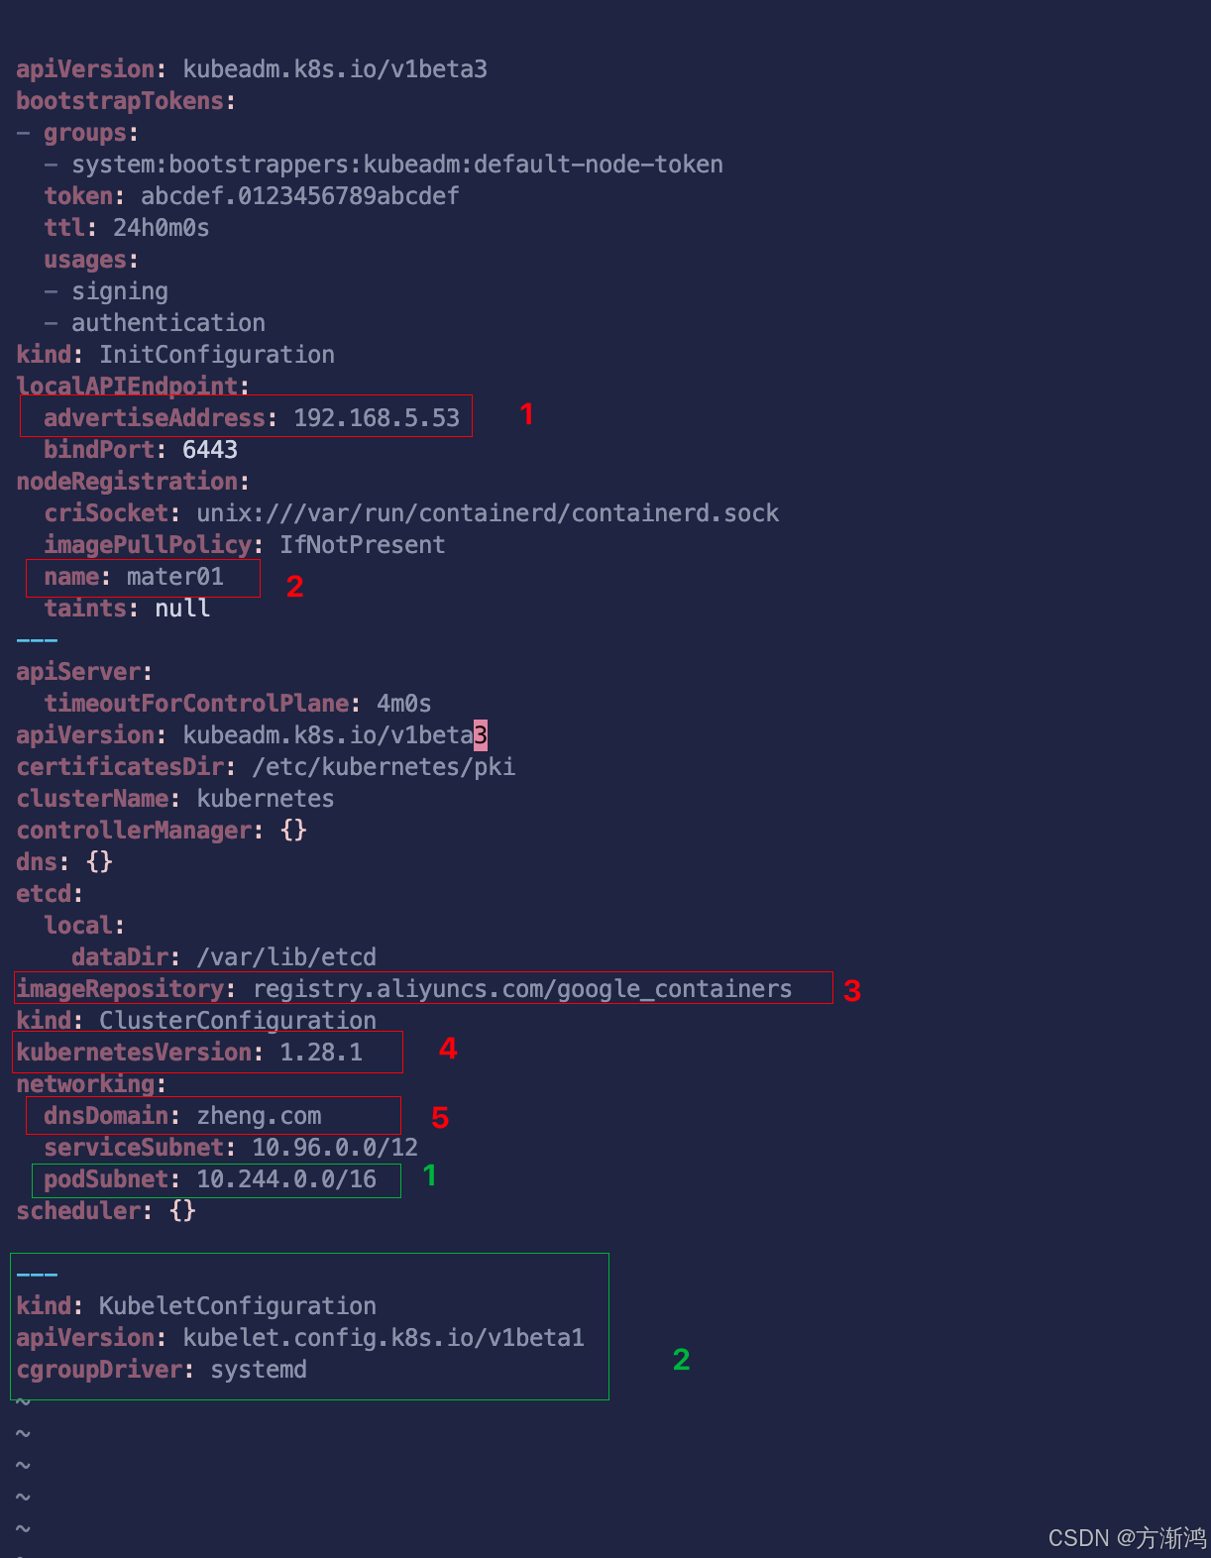Screen dimensions: 1211x1558
Task: Click the certificatesDir /etc/kubernetes/pki path
Action: tap(384, 766)
